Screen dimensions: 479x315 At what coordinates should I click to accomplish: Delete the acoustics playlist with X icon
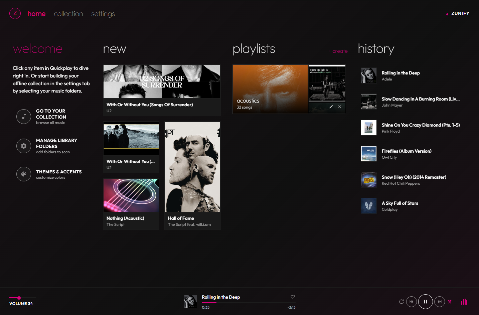[x=339, y=107]
